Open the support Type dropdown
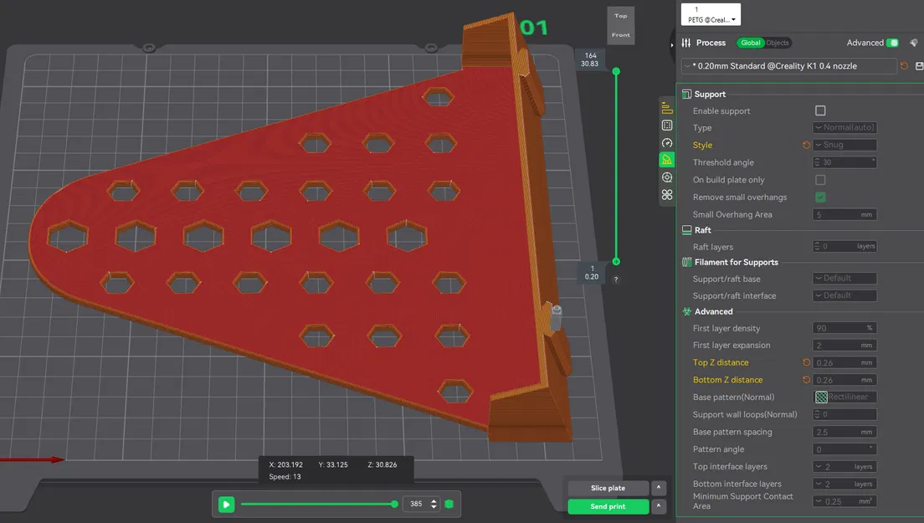Screen dimensions: 924x523 pos(844,127)
